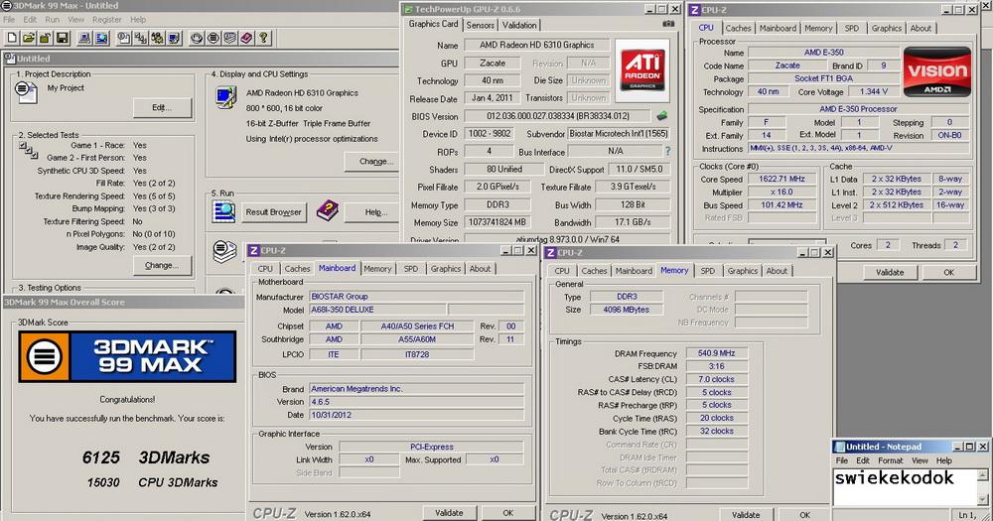
Task: Click the testing options gears toolbar icon
Action: point(157,38)
